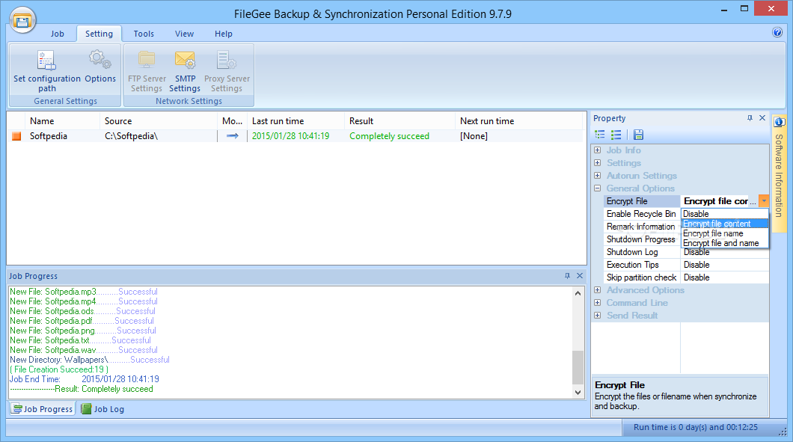This screenshot has width=793, height=442.
Task: Close the Job Progress panel
Action: click(x=580, y=276)
